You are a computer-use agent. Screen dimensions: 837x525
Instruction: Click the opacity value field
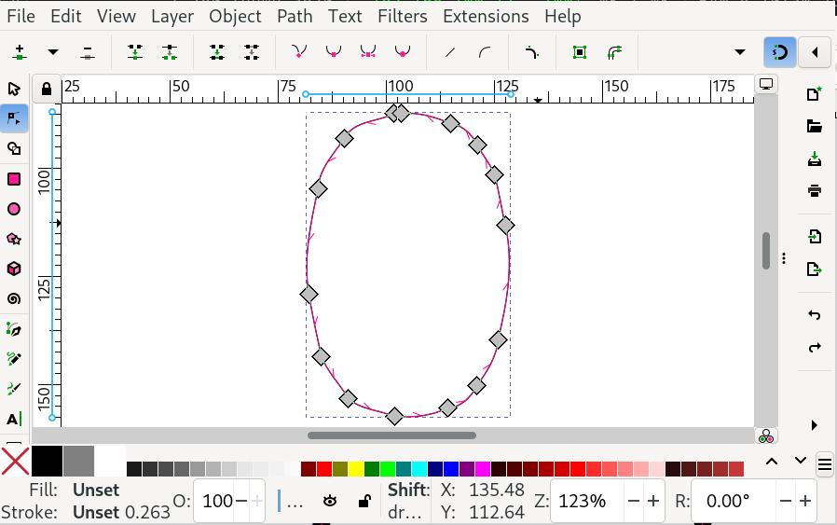(x=218, y=501)
